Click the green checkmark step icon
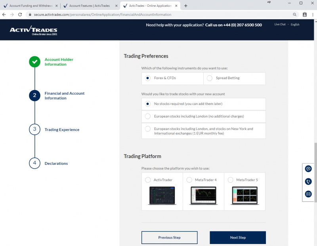 34,62
